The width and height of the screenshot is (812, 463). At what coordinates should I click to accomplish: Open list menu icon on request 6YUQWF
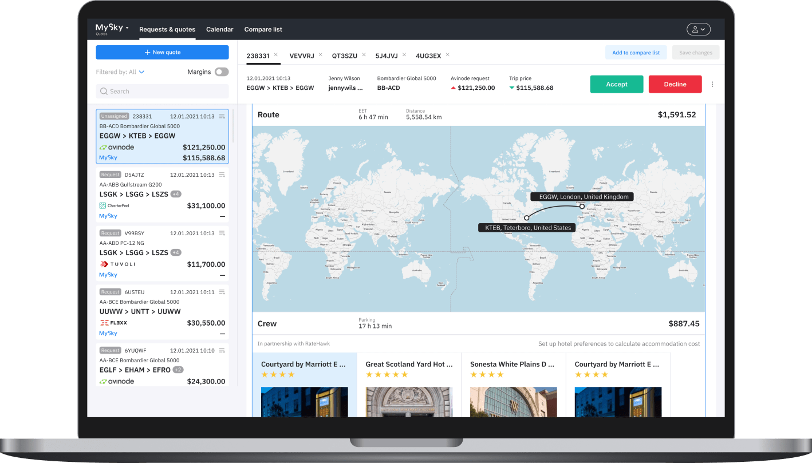(x=222, y=350)
